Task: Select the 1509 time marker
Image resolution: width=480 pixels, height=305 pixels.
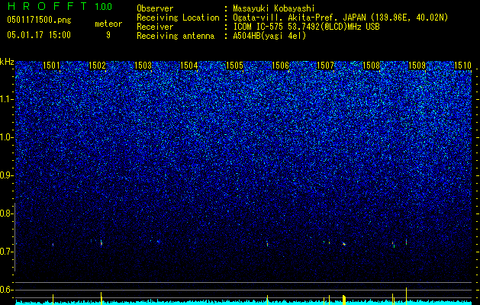Action: pyautogui.click(x=417, y=66)
